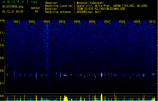Click the long-tailed meteor echo after 0504

[x=66, y=75]
